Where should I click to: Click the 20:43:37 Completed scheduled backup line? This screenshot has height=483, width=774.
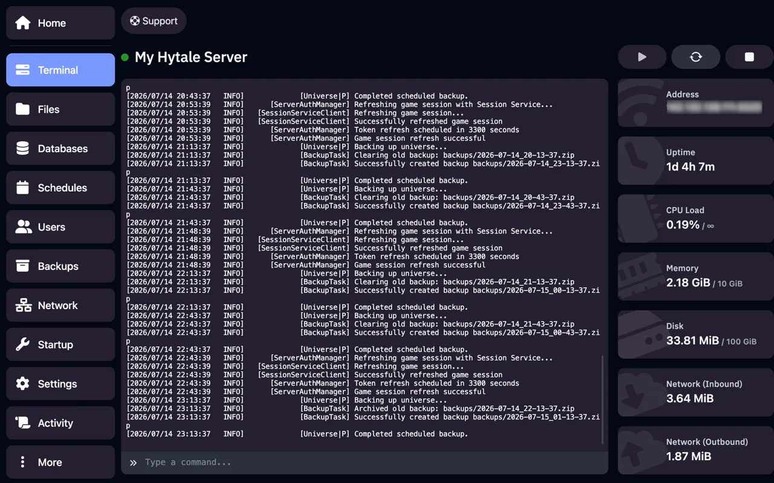(x=298, y=96)
